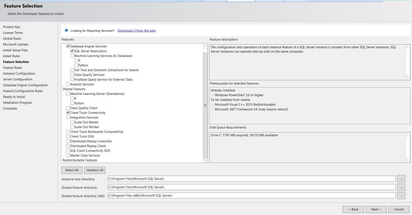Click up arrow of Disk Space Requirements scrollbar
Image resolution: width=412 pixels, height=215 pixels.
pos(408,135)
